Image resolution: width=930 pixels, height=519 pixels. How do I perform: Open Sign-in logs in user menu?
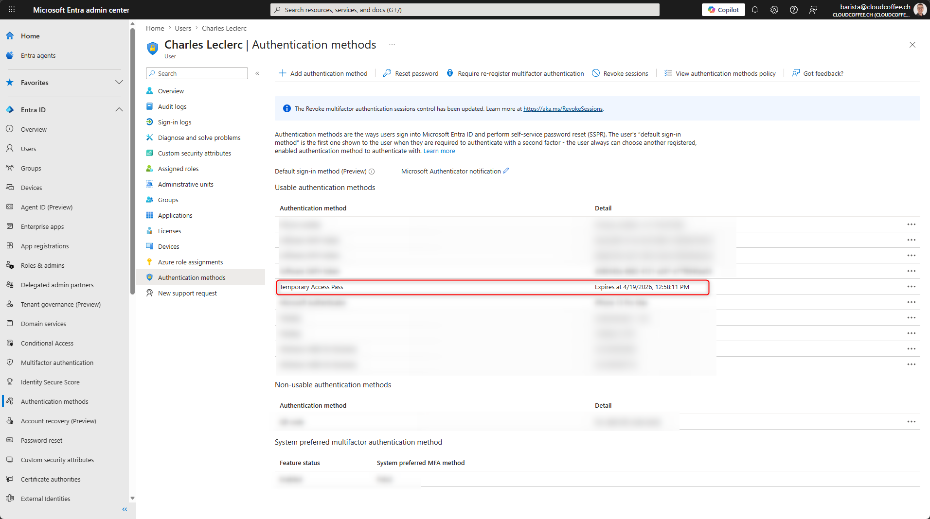coord(174,122)
